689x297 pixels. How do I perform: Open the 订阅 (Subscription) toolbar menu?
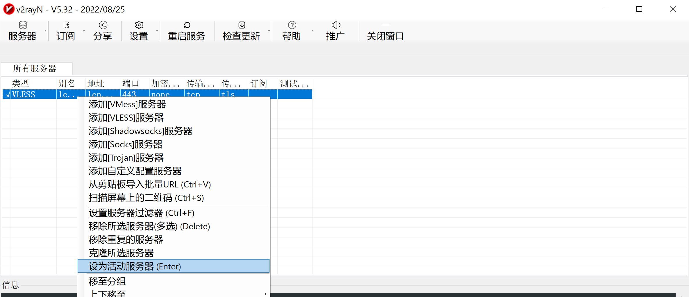(66, 31)
